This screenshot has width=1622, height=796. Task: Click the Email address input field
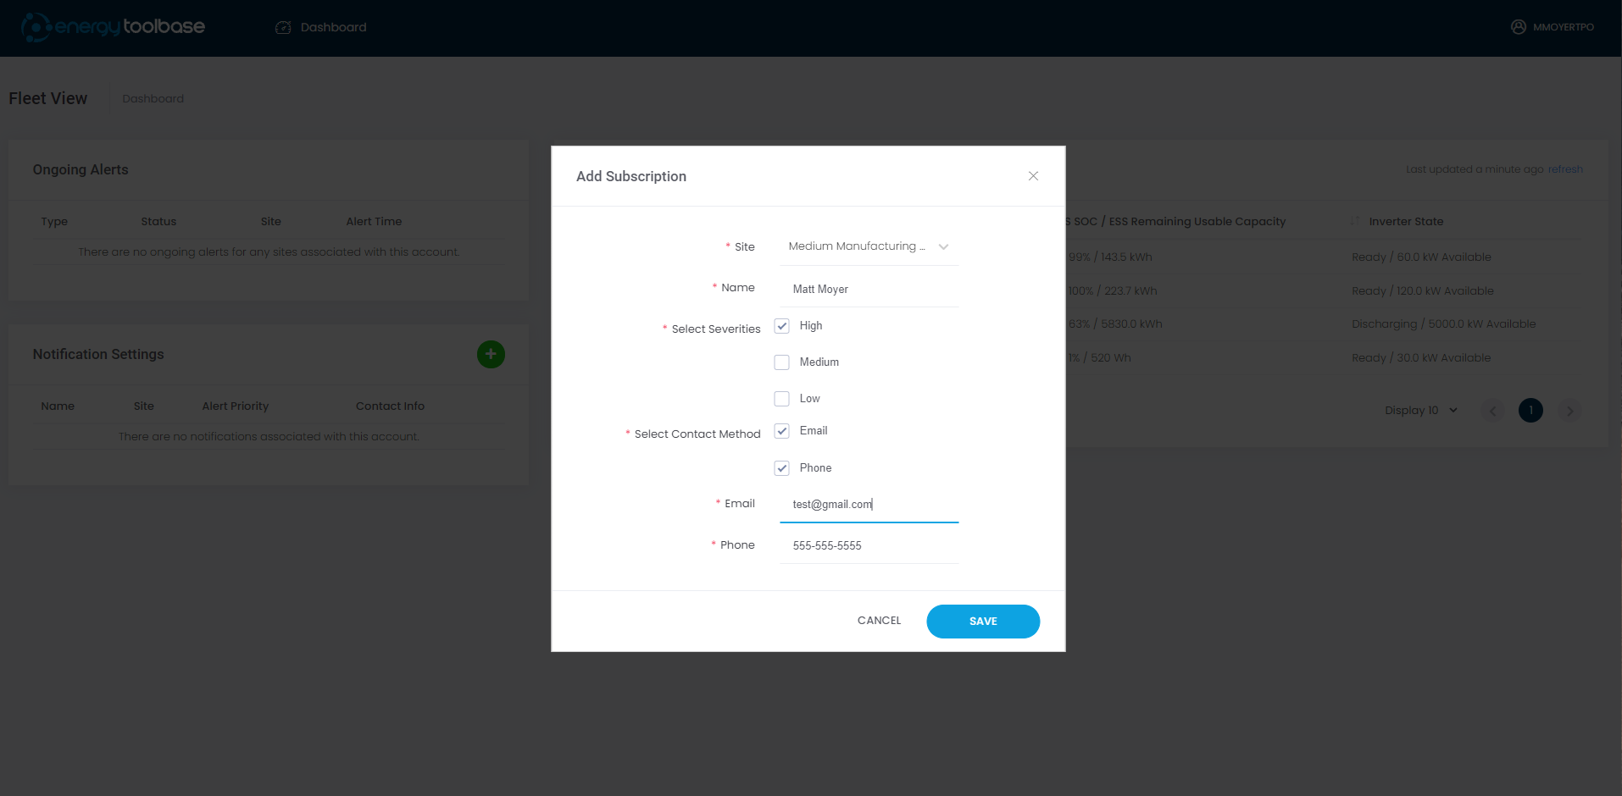869,505
